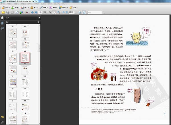Select page thumbnail 41
This screenshot has width=171, height=125.
pyautogui.click(x=13, y=33)
